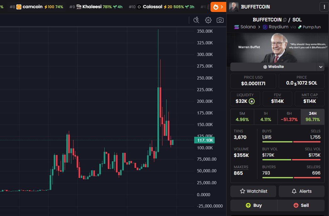Add BUFFETCOIN to Watchlist
This screenshot has width=329, height=216.
pyautogui.click(x=253, y=191)
